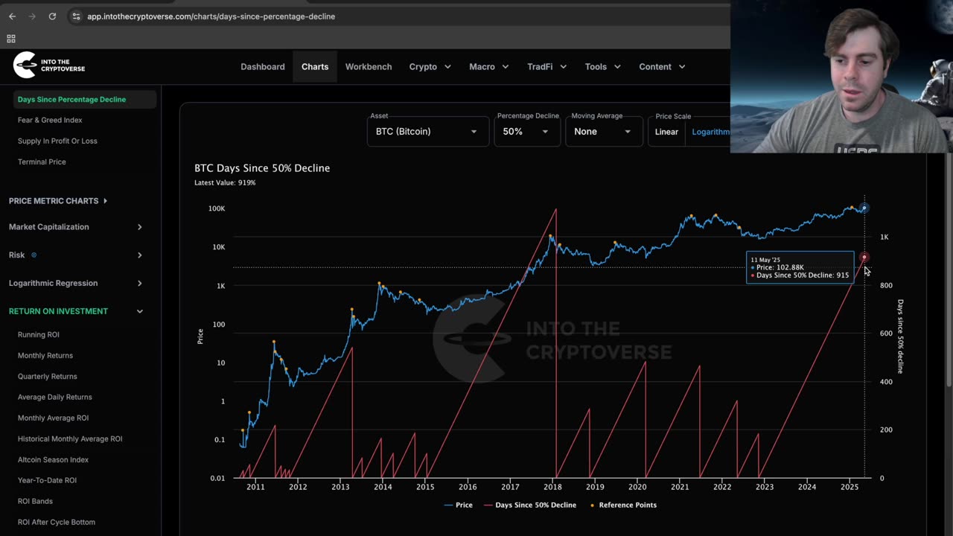Open Average Daily Returns chart

pos(55,398)
